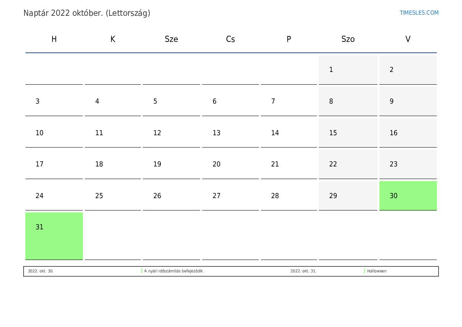Click the '2022. okt. 31.' legend date

(303, 271)
